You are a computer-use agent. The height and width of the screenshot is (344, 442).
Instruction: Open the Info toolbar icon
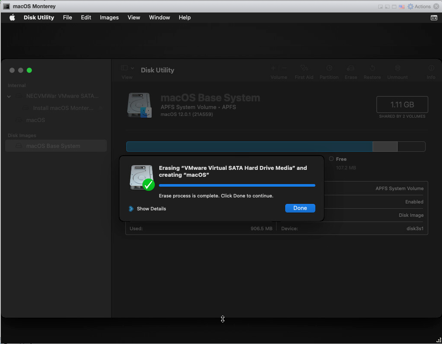431,69
